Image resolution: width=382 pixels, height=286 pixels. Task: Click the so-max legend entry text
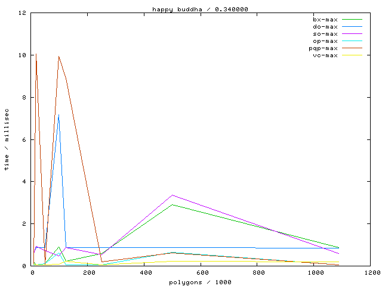pos(325,34)
